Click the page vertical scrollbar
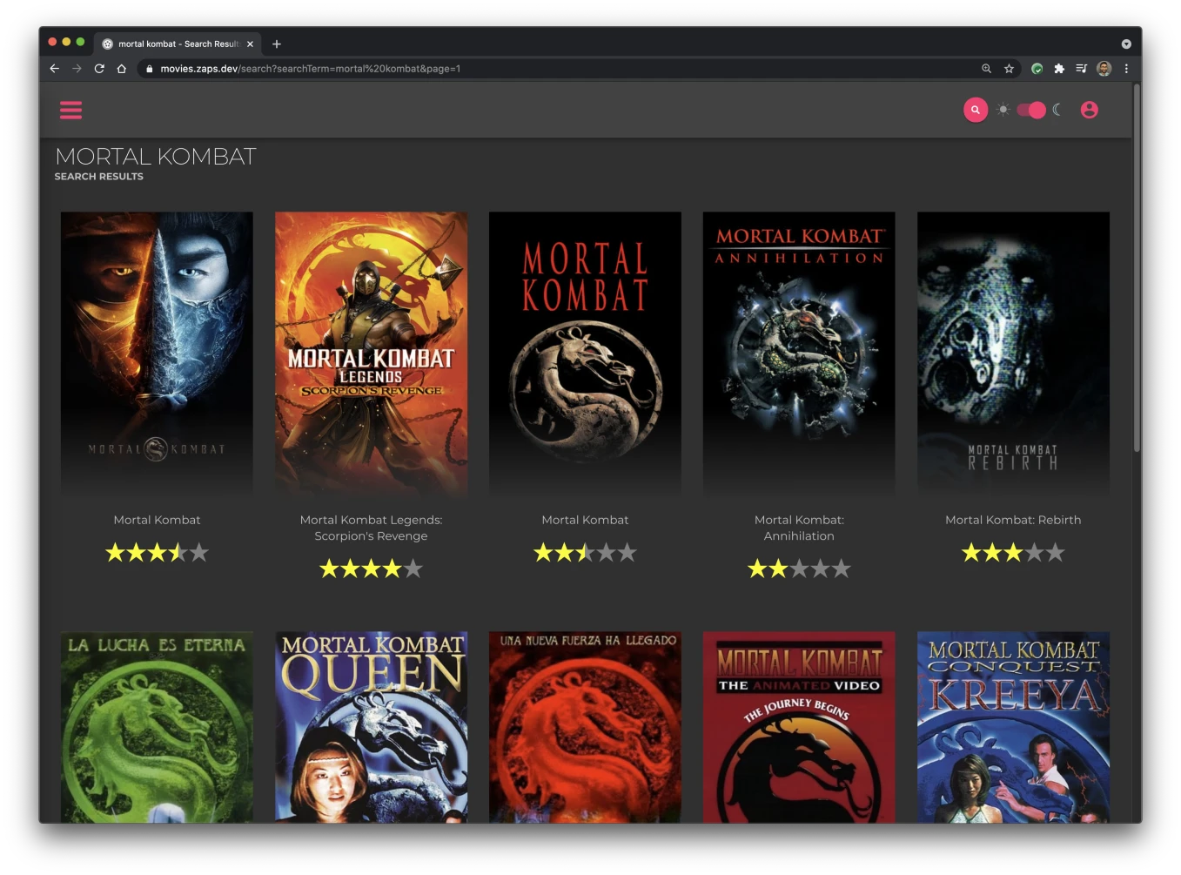 click(x=1137, y=268)
